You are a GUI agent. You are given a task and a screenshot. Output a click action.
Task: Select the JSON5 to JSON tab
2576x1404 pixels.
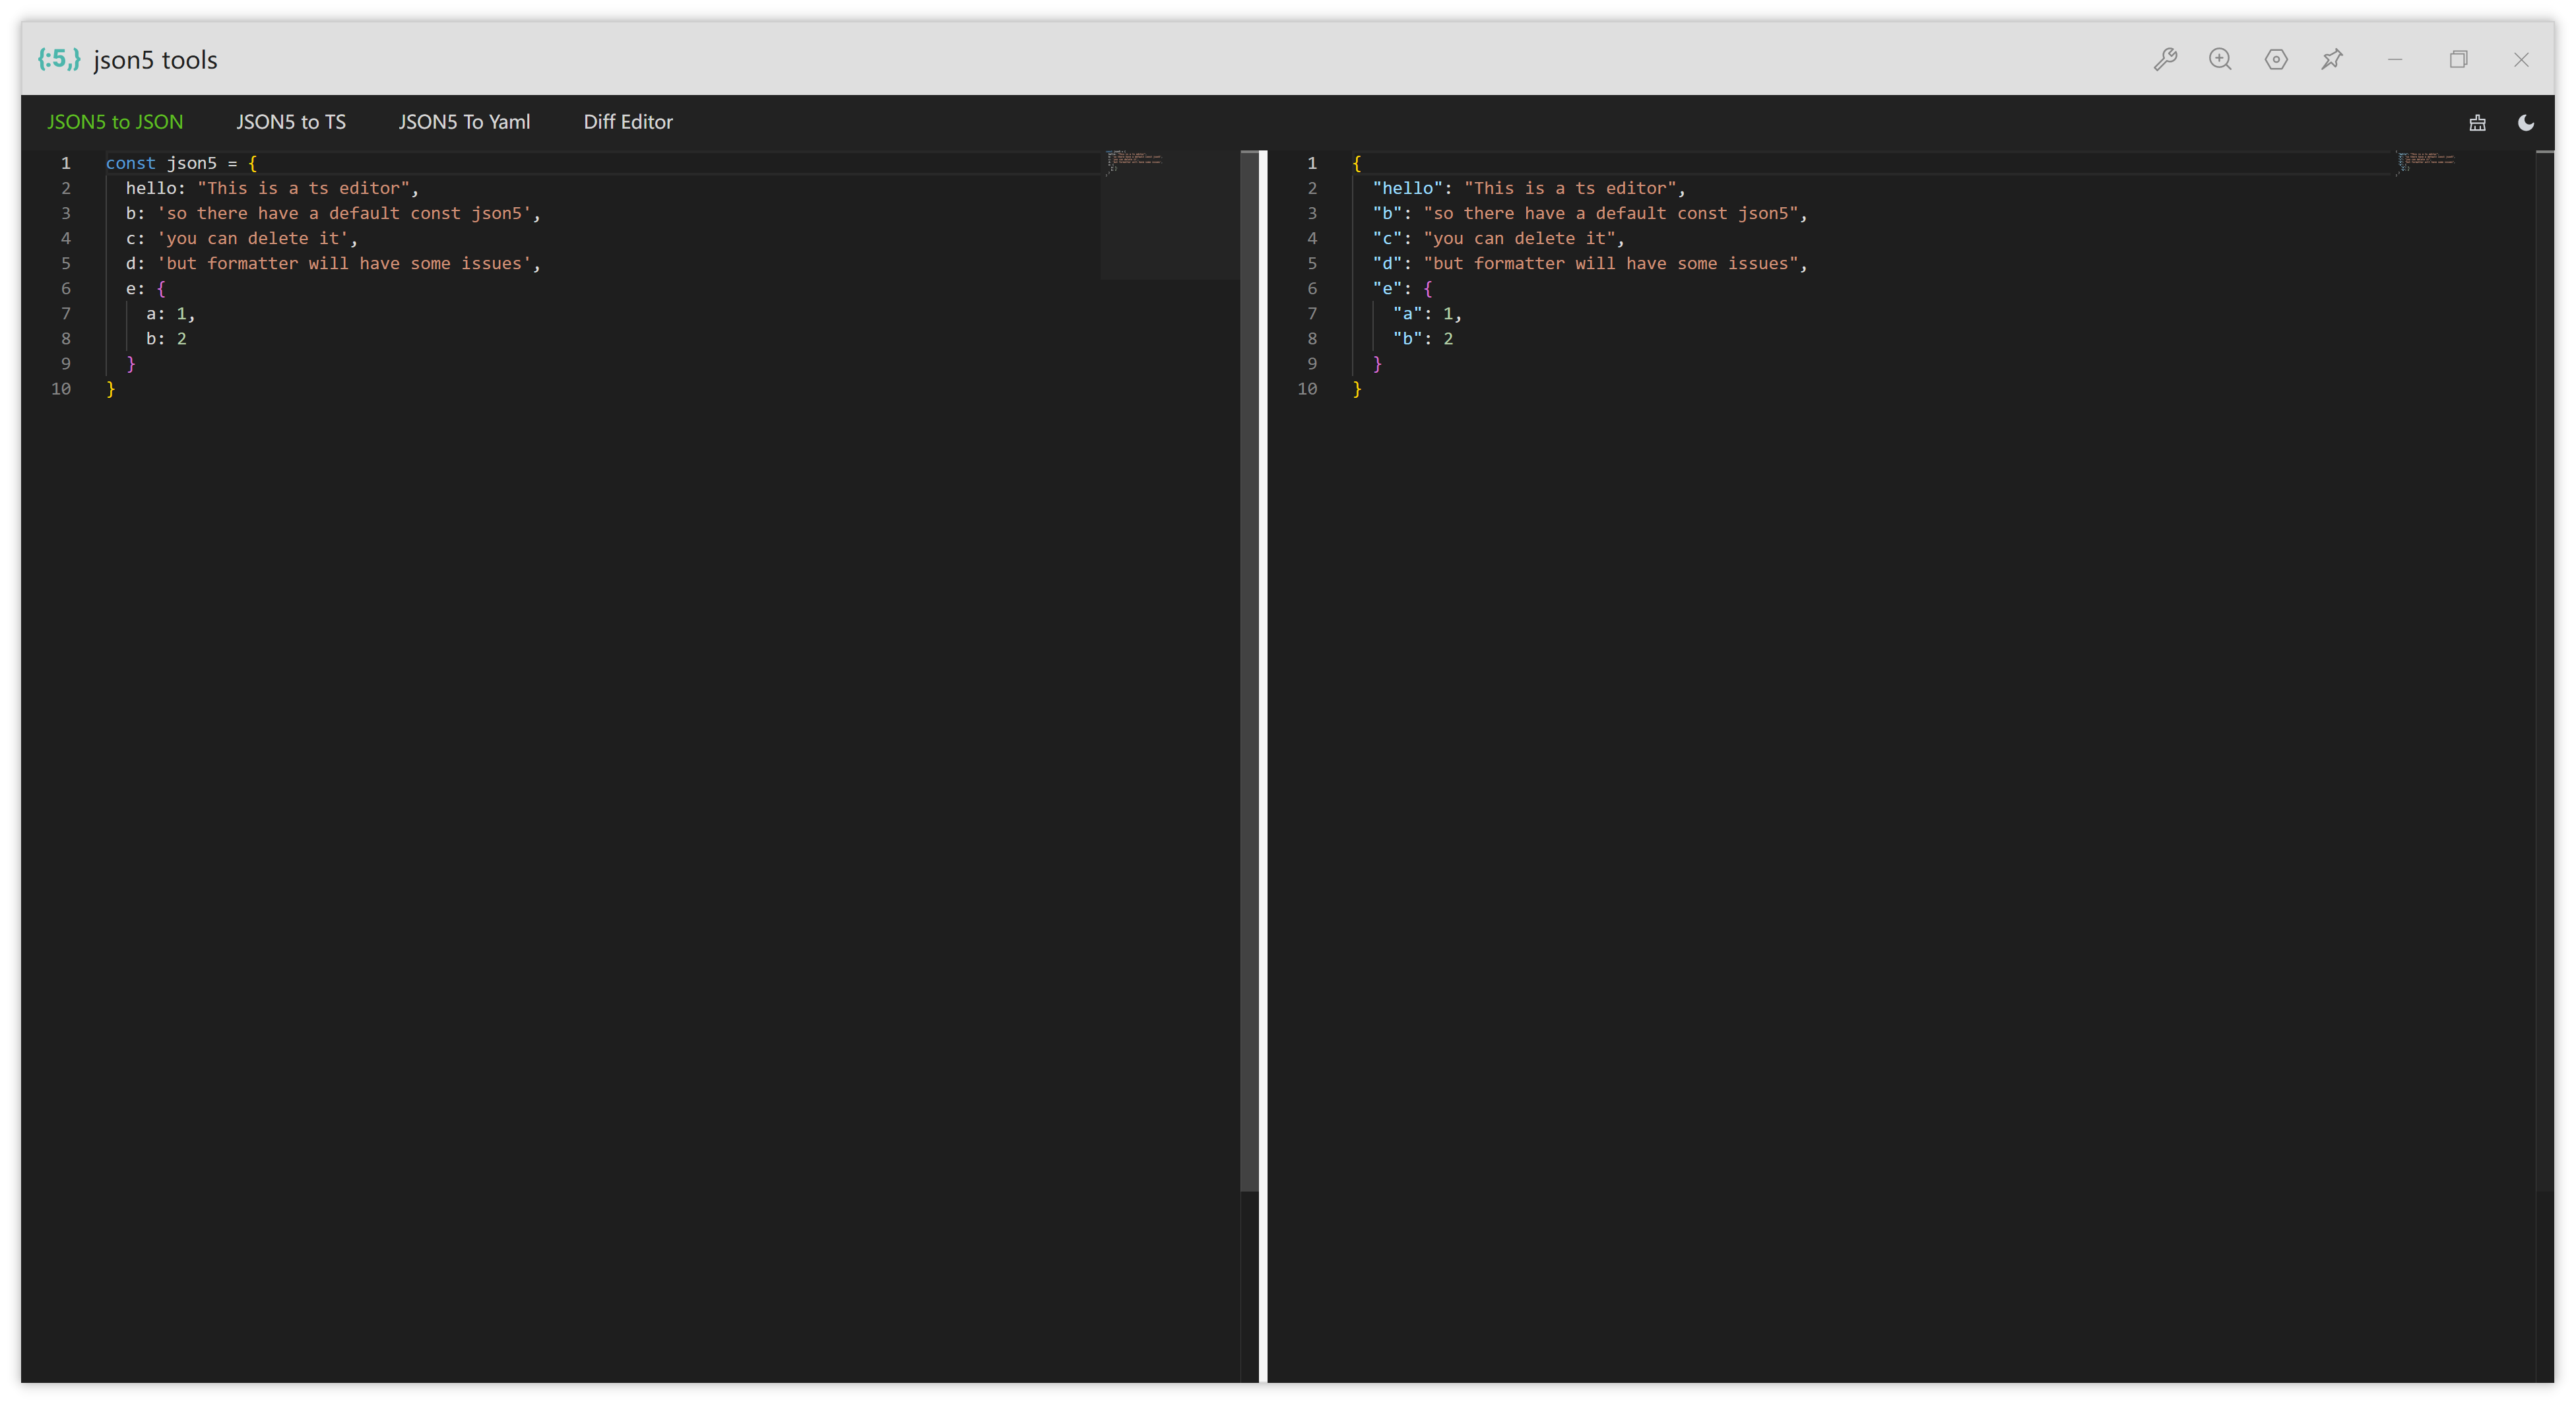(115, 122)
